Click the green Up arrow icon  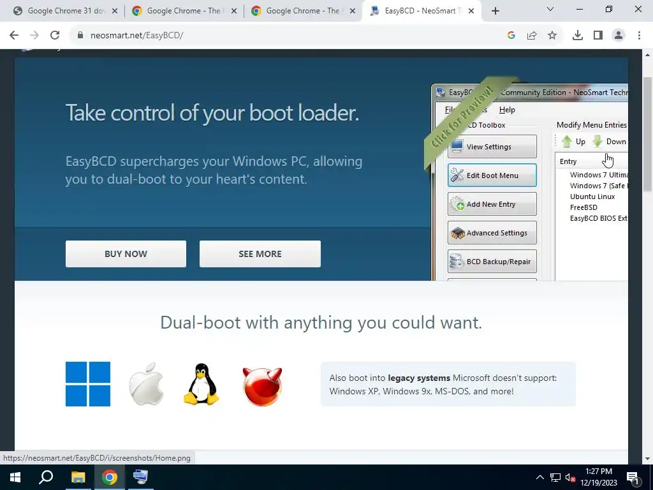566,142
